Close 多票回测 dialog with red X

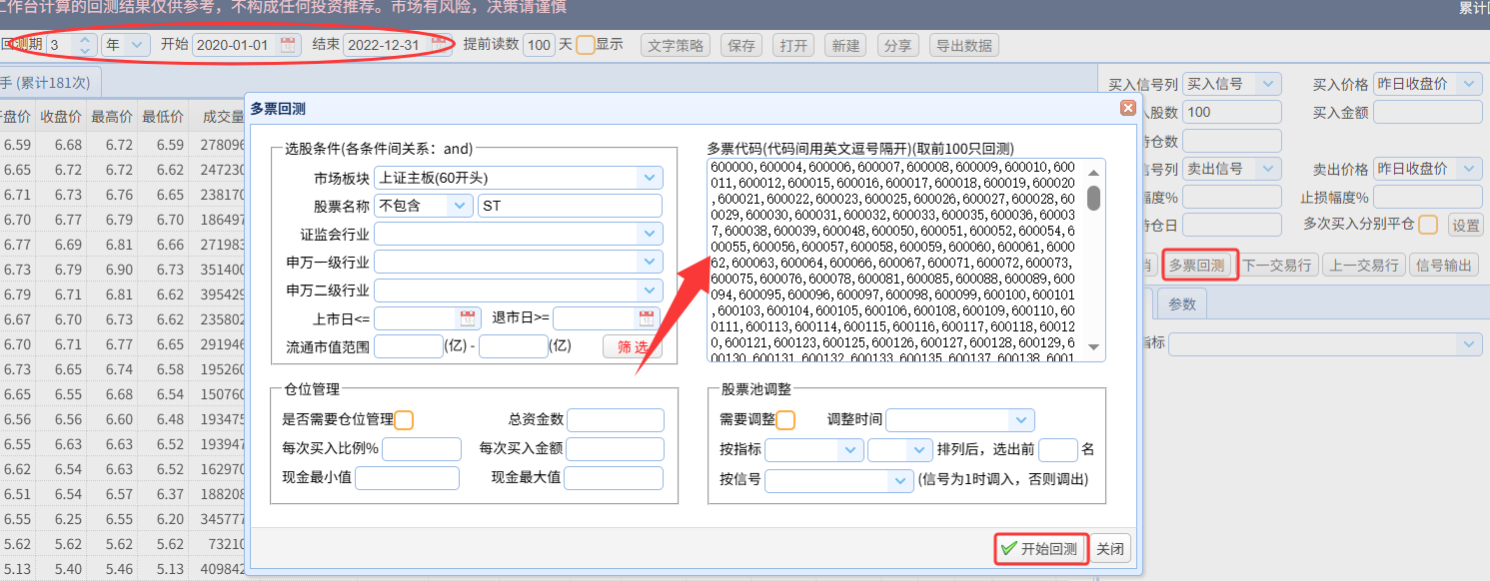[x=1127, y=108]
